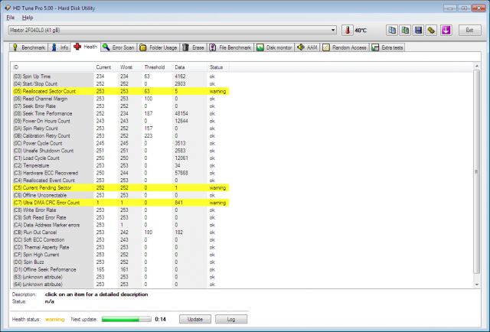Switch to the Random Access tab
Screen dimensions: 490x332
coord(345,47)
